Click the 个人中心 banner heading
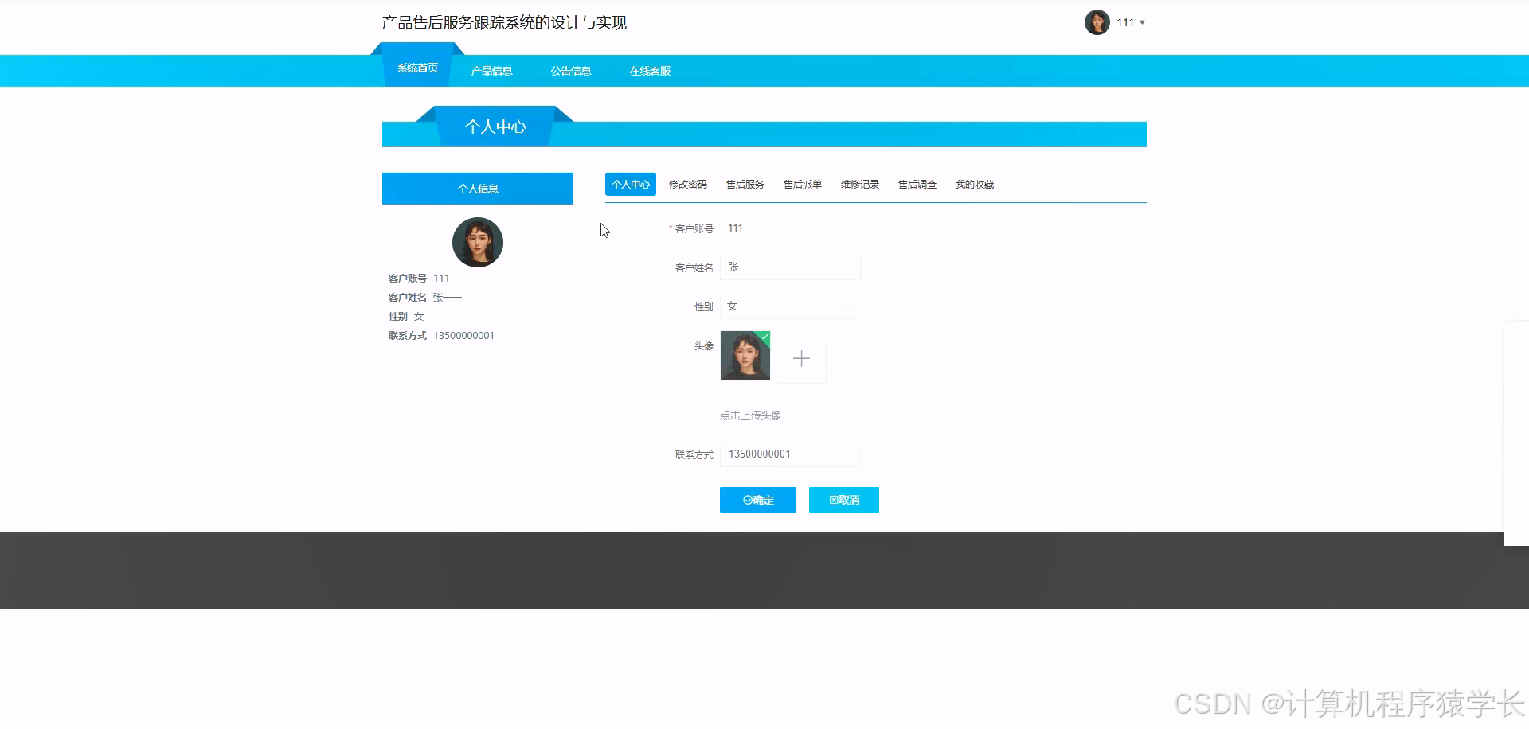Viewport: 1529px width, 729px height. tap(495, 127)
